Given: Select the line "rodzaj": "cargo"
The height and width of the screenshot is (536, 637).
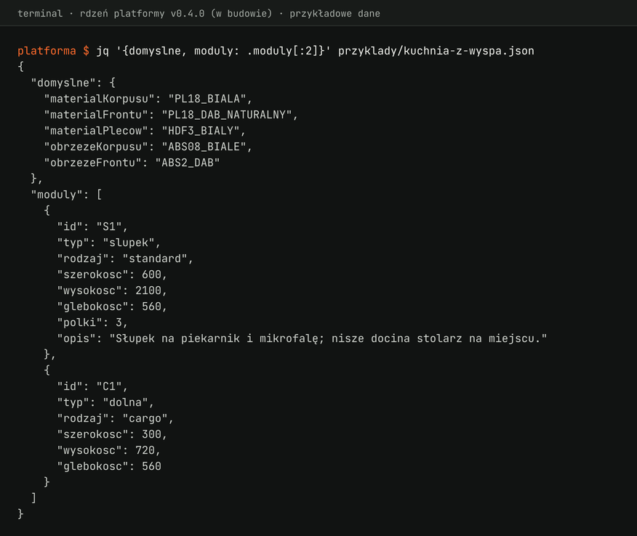Looking at the screenshot, I should (x=115, y=418).
